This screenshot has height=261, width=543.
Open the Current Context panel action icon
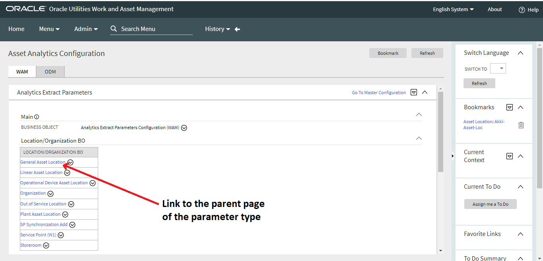509,156
